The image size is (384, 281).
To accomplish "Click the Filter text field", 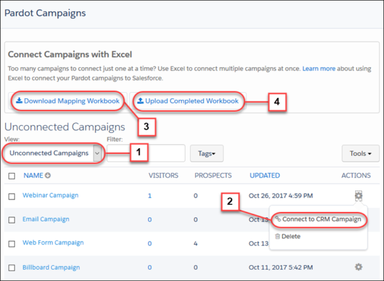I will point(146,153).
